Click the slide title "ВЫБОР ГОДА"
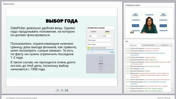Screen dimensions: 176x99 pos(62,21)
